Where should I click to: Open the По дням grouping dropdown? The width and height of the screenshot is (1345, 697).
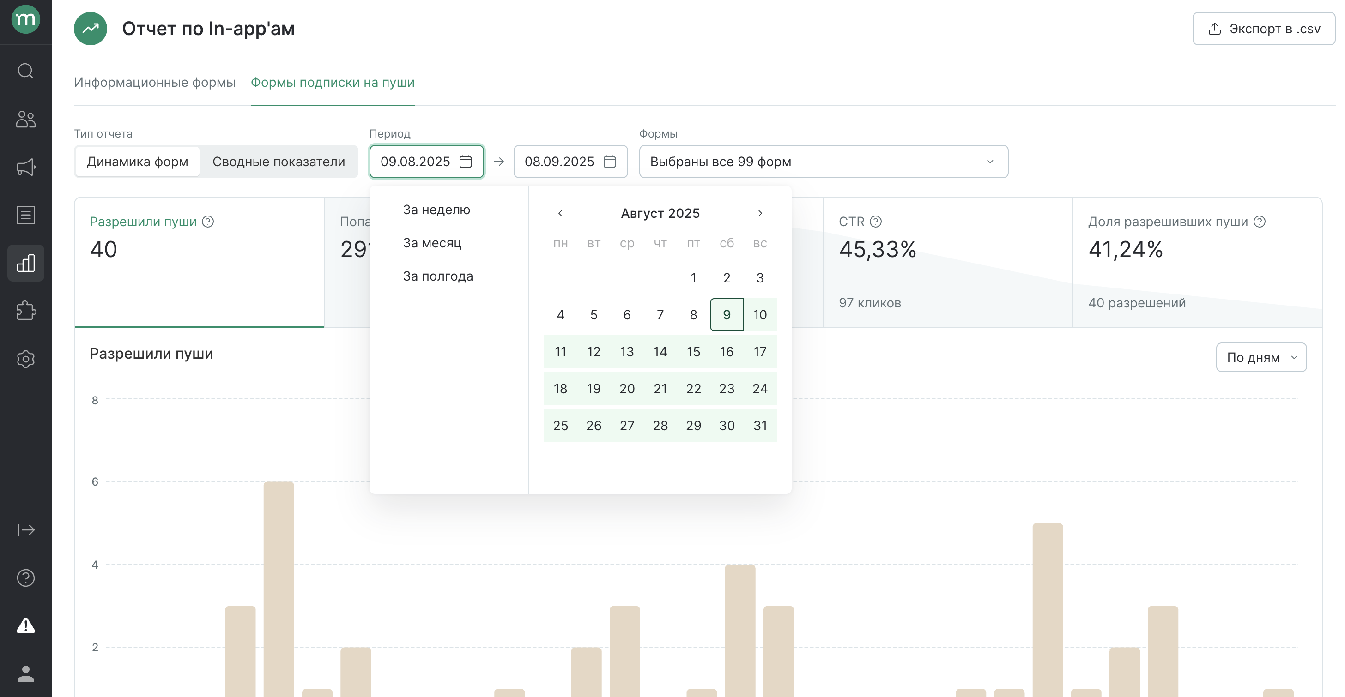pyautogui.click(x=1261, y=357)
